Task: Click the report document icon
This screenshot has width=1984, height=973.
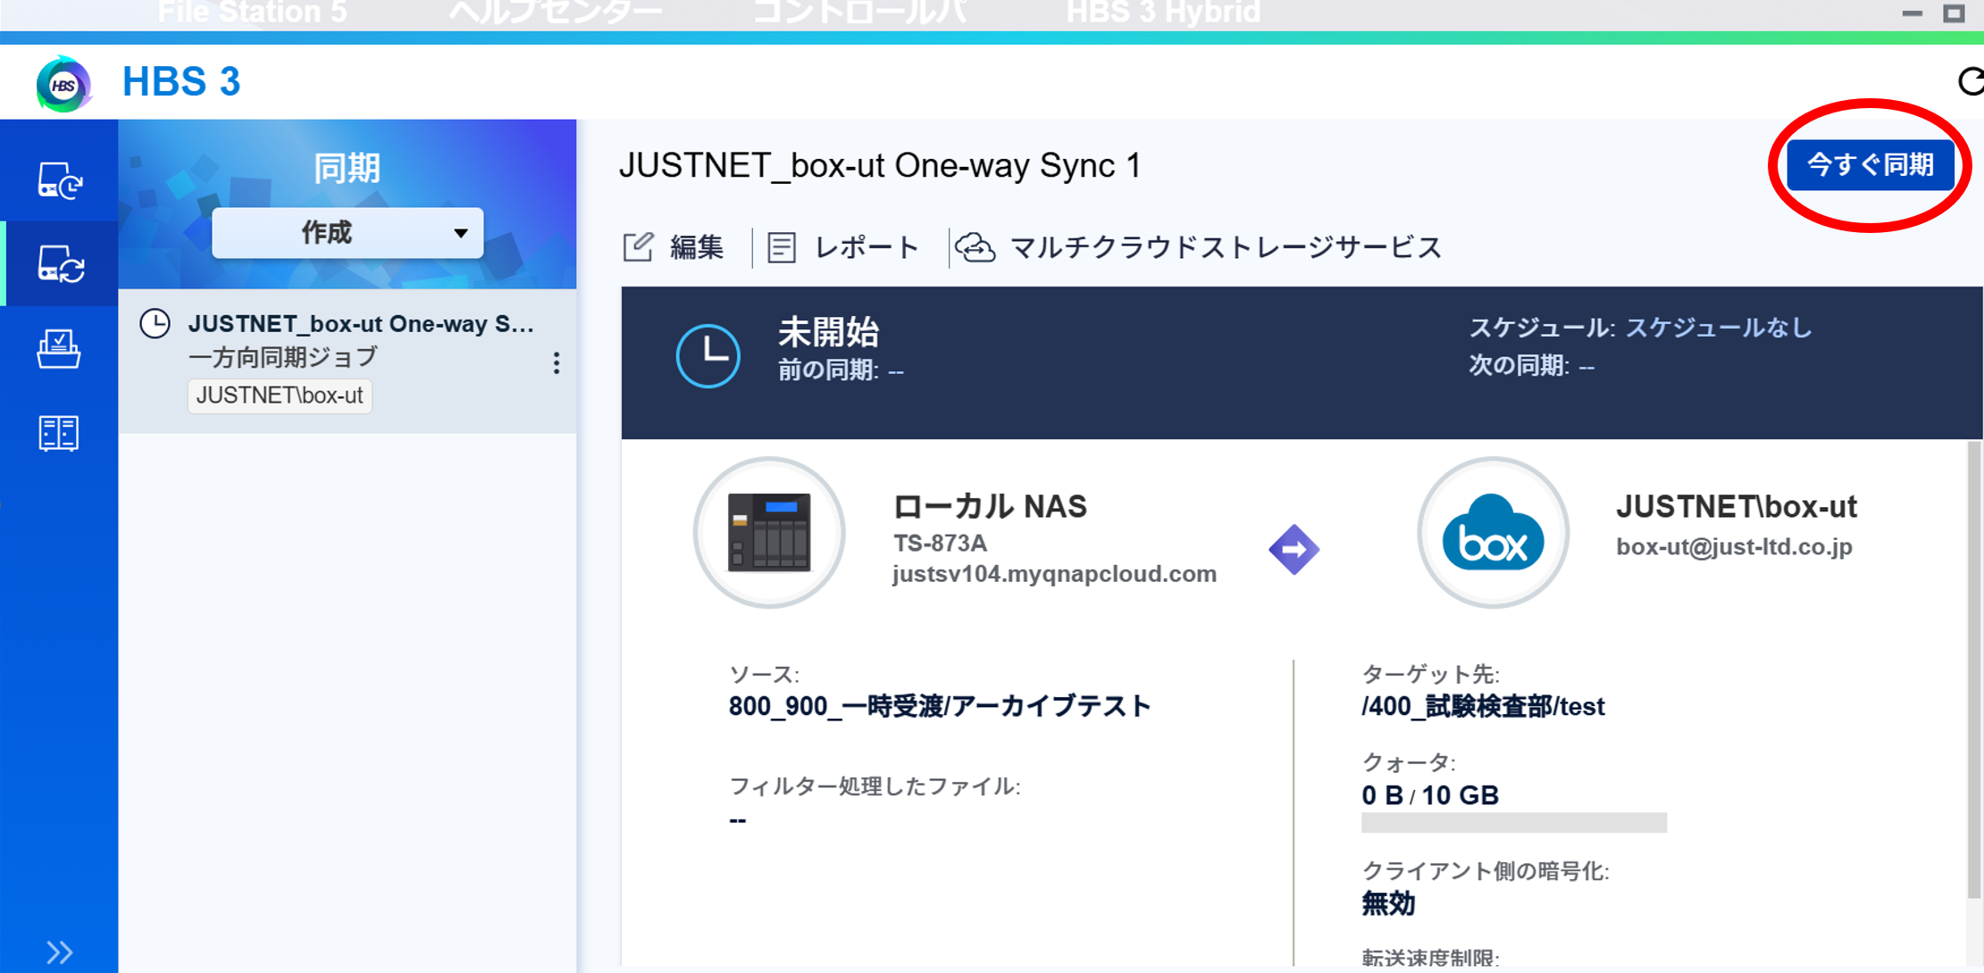Action: 782,247
